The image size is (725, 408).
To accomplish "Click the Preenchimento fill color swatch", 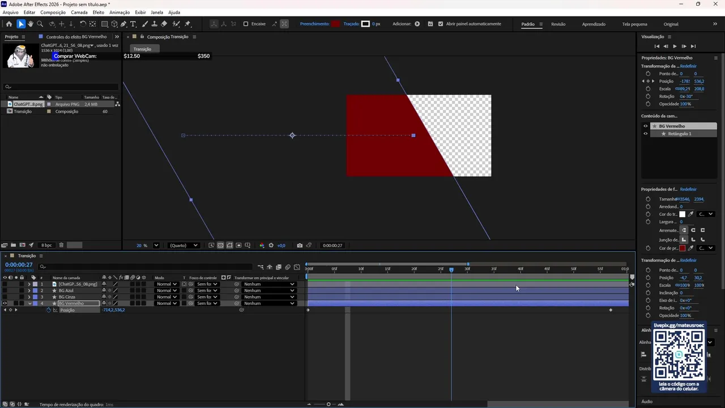I will point(336,24).
